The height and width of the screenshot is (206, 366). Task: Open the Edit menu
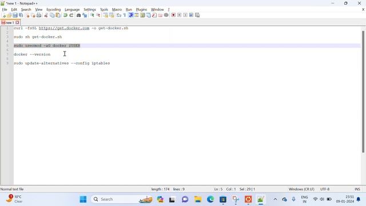click(14, 10)
